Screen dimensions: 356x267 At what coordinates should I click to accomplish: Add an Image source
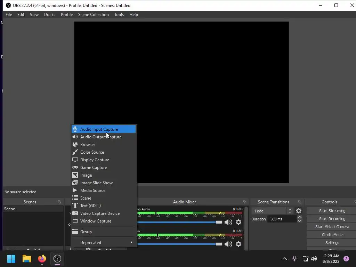tap(104, 175)
